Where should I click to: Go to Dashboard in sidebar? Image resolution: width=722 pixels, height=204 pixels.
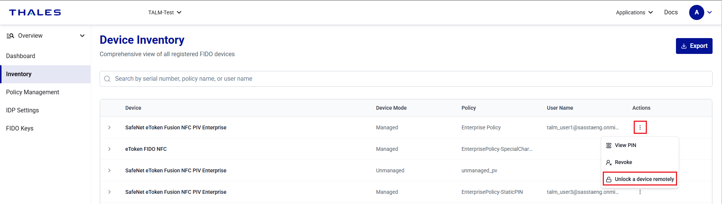click(x=21, y=56)
